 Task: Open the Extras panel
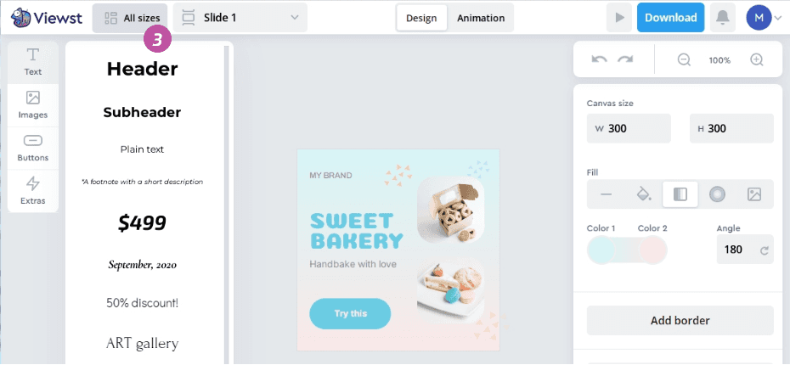coord(33,191)
